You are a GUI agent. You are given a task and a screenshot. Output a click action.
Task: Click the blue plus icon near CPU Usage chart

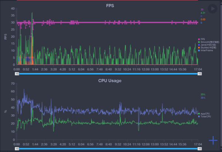(213, 140)
